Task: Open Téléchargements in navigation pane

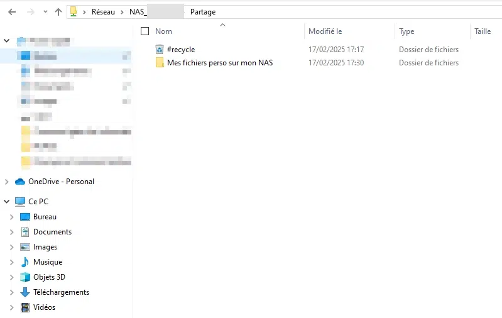Action: pyautogui.click(x=61, y=292)
